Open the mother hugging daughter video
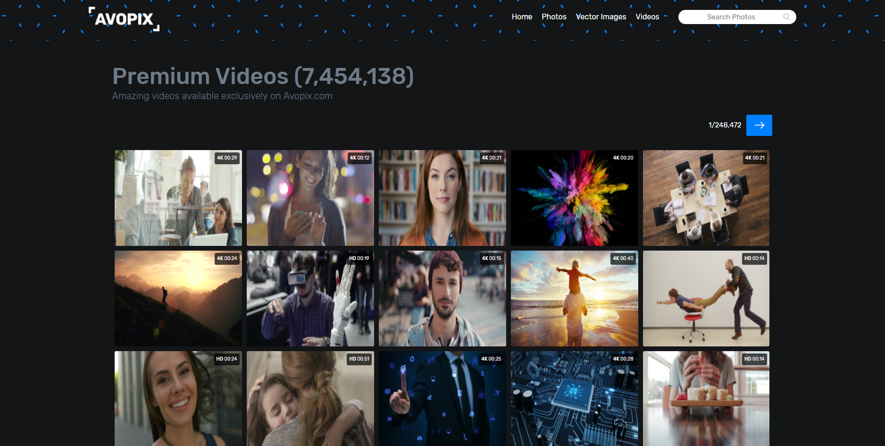The image size is (885, 446). point(310,398)
